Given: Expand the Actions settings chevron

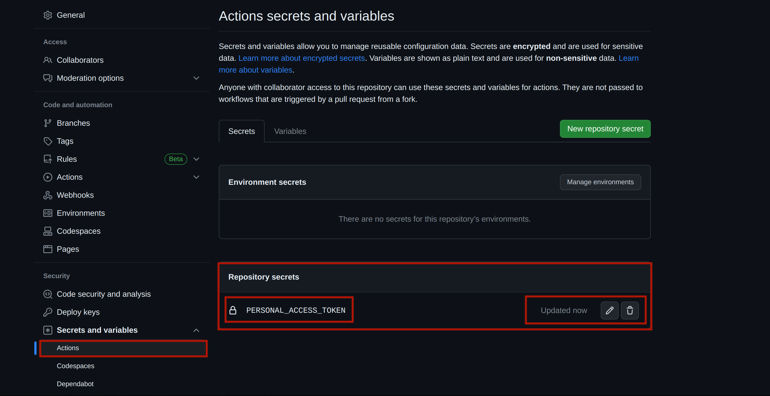Looking at the screenshot, I should click(x=196, y=177).
